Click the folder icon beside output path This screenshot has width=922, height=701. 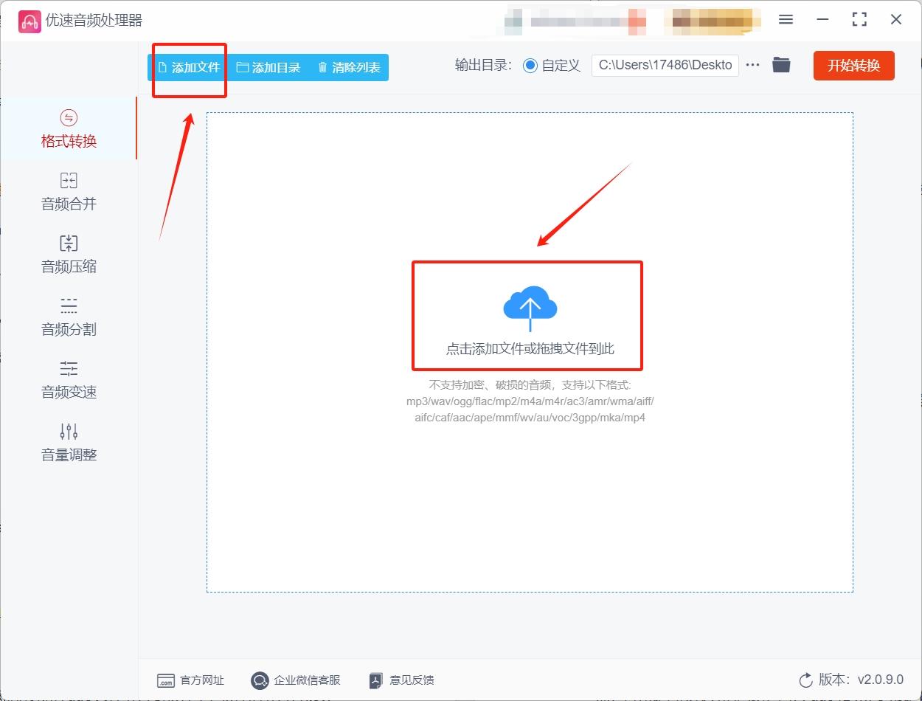pyautogui.click(x=781, y=65)
